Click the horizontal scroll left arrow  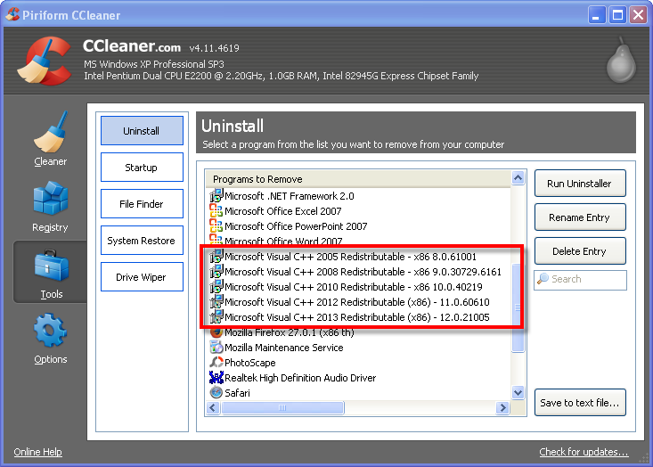213,407
